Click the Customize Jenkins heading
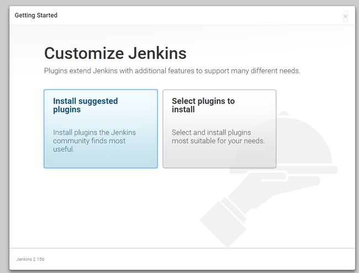The height and width of the screenshot is (273, 359). tap(115, 53)
